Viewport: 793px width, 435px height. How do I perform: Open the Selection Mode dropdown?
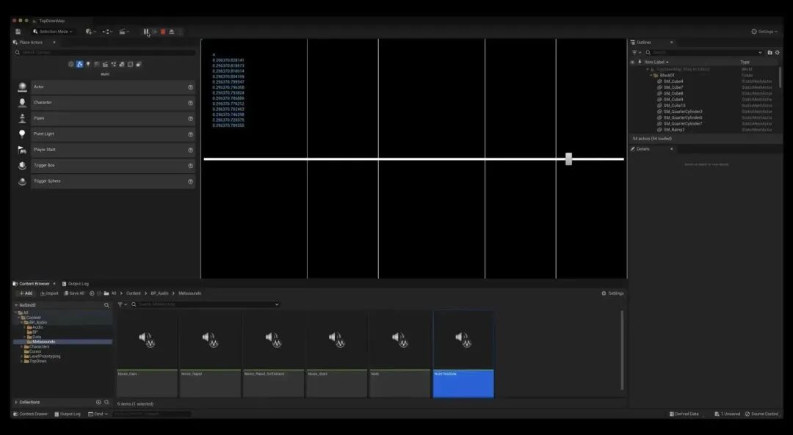point(53,32)
